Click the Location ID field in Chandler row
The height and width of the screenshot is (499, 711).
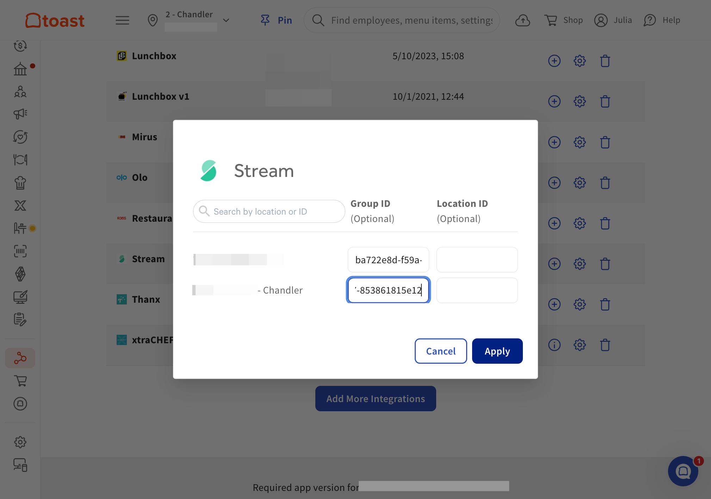[477, 290]
